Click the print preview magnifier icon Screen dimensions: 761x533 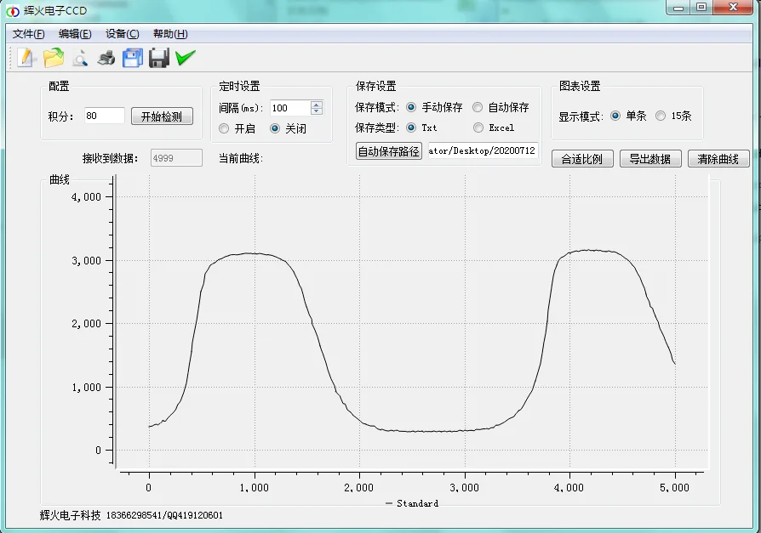click(x=80, y=58)
